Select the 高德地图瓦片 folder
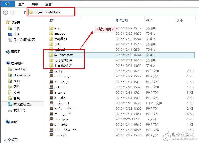The height and width of the screenshot is (143, 199). [63, 60]
